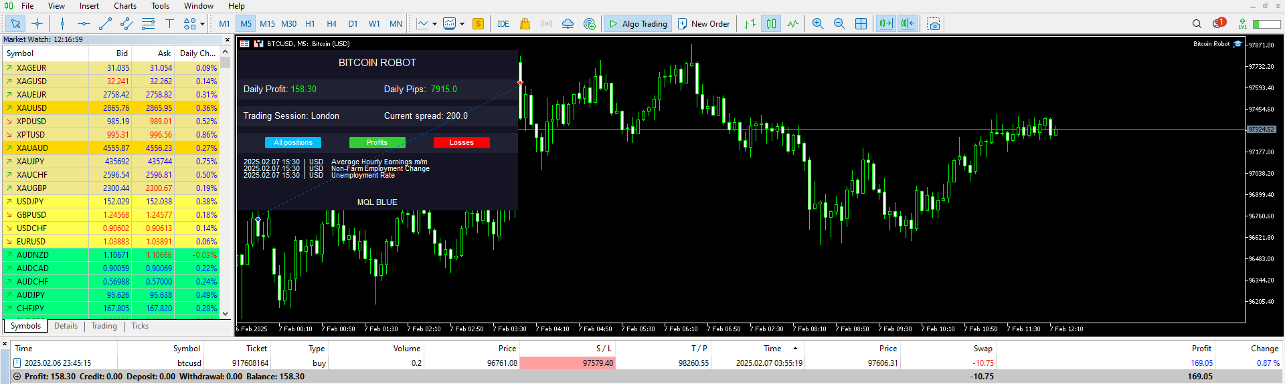Click the signals broadcast icon
The width and height of the screenshot is (1285, 384).
tap(547, 24)
